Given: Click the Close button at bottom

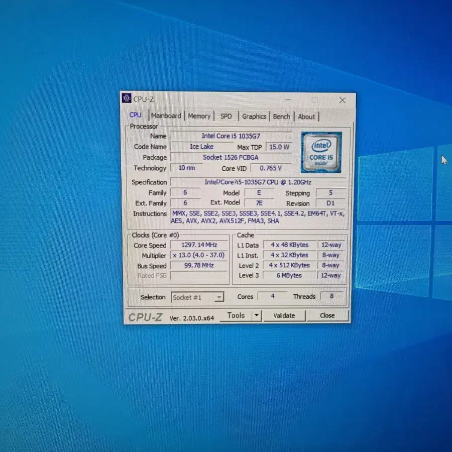Looking at the screenshot, I should 327,316.
